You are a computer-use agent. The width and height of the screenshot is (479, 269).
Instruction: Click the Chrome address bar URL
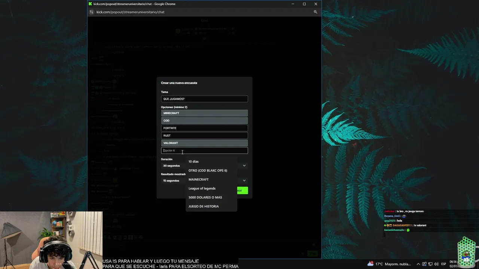(130, 12)
